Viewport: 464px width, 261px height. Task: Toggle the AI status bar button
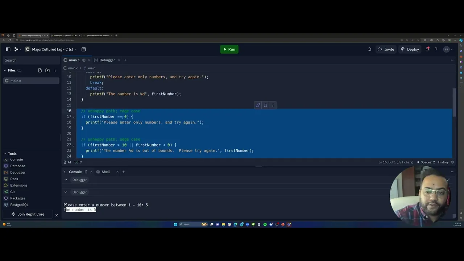click(x=67, y=162)
